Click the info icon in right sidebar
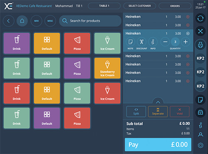 click(201, 125)
